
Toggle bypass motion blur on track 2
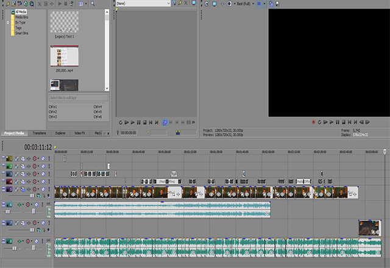16,166
